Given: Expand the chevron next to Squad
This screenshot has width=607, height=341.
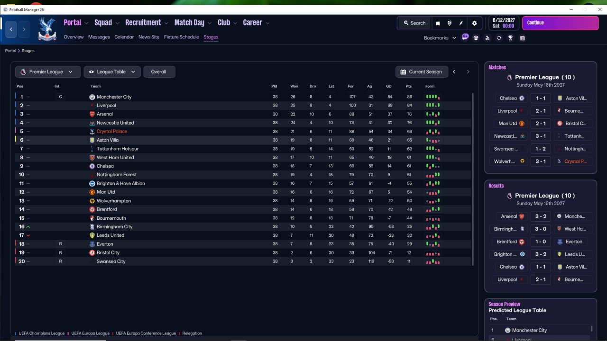Looking at the screenshot, I should click(x=117, y=23).
